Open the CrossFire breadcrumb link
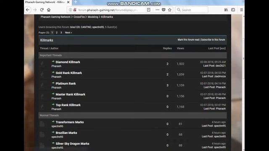 click(79, 17)
